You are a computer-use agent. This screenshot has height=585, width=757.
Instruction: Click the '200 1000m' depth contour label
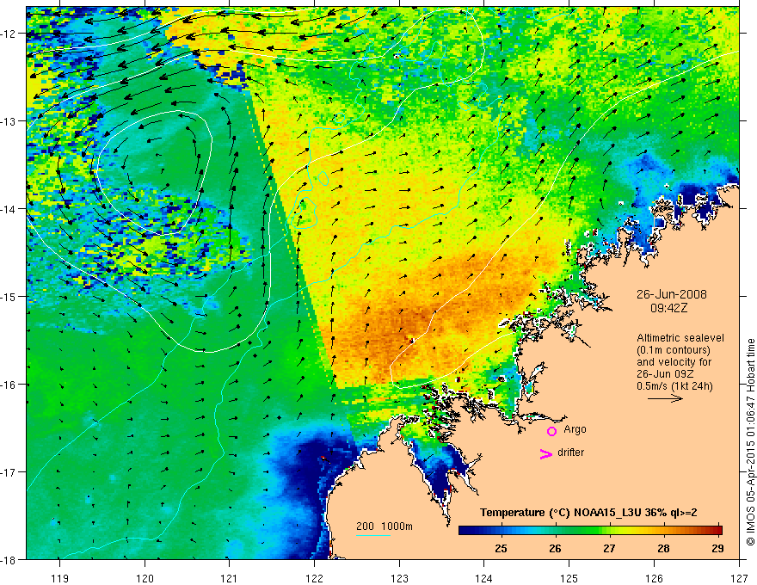click(x=385, y=526)
